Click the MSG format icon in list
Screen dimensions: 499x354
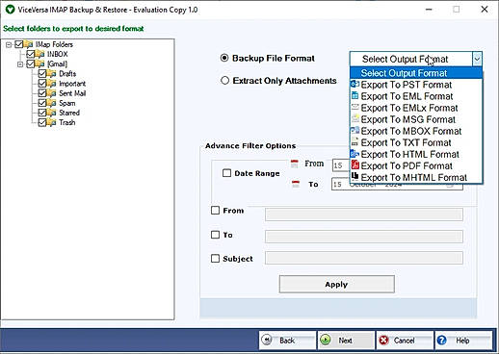point(355,118)
